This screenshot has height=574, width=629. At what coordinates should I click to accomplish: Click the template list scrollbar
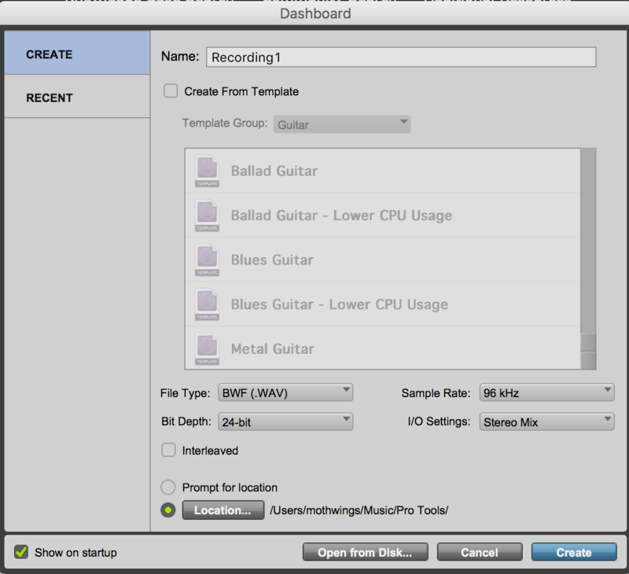point(587,244)
